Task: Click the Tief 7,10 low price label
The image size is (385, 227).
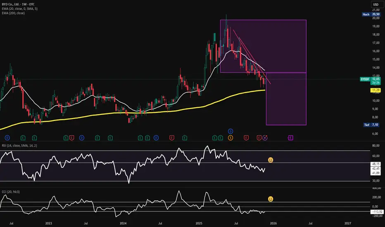Action: pyautogui.click(x=372, y=125)
